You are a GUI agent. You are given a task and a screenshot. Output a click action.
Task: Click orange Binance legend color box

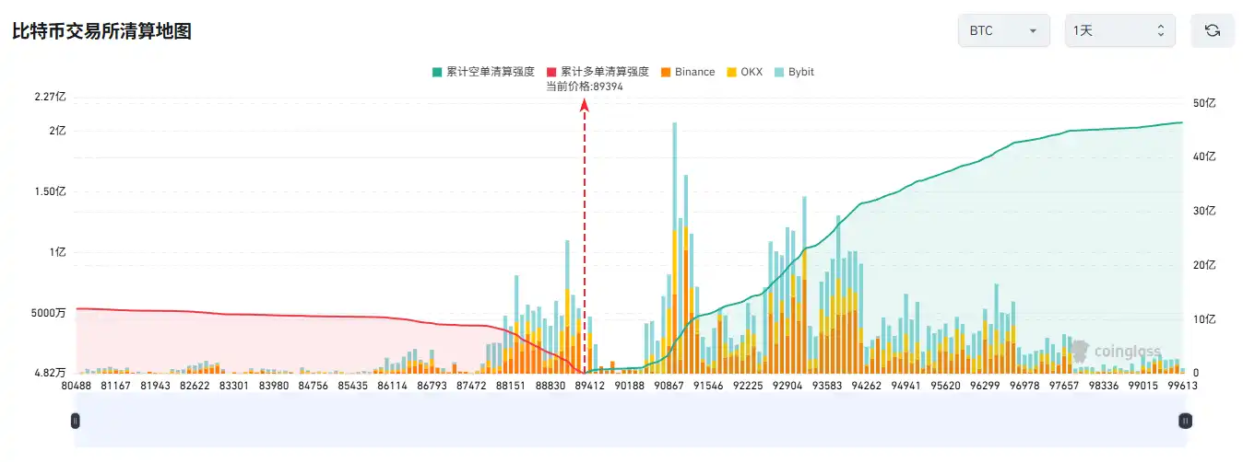pyautogui.click(x=666, y=72)
